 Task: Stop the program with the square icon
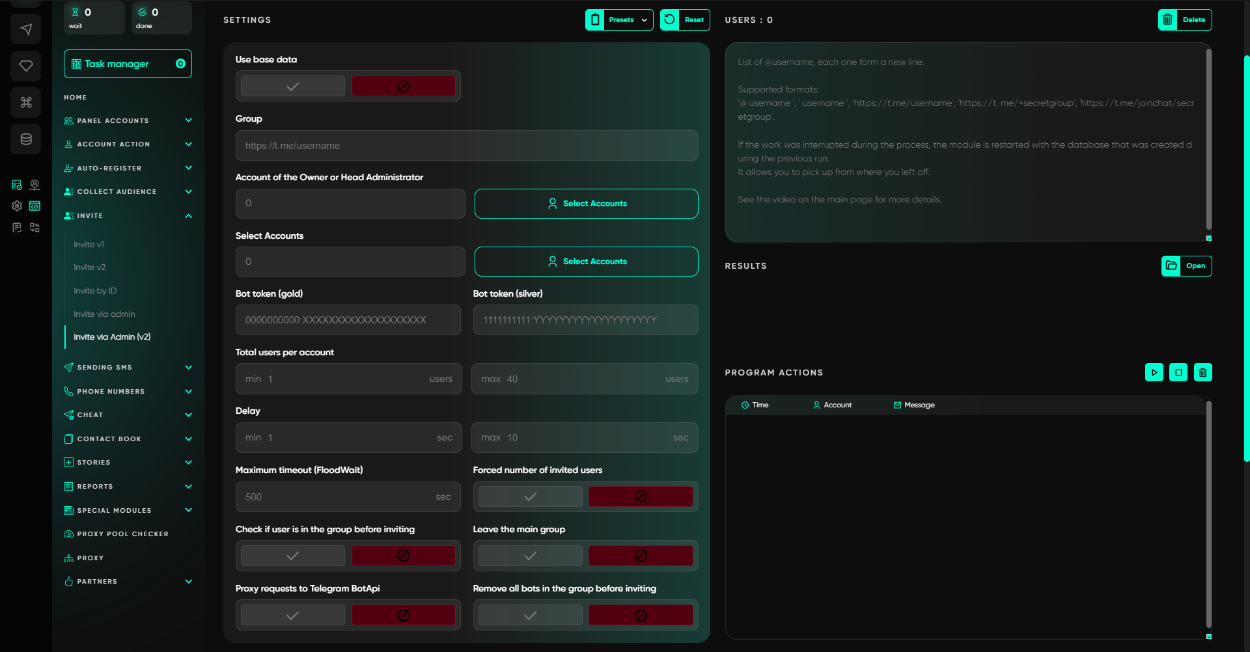(x=1178, y=372)
